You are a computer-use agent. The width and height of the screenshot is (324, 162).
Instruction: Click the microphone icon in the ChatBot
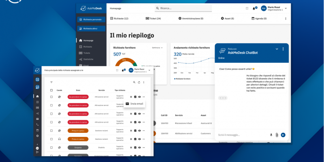[x=271, y=135]
